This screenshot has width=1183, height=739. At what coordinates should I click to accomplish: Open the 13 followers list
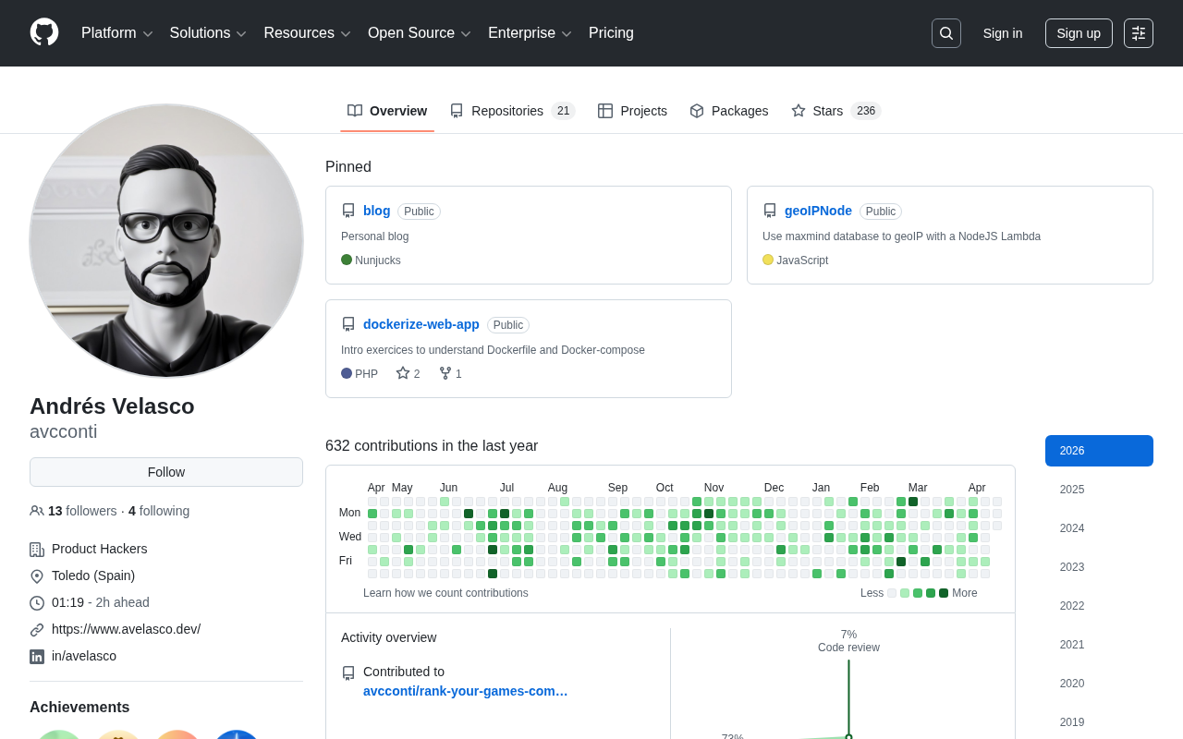pyautogui.click(x=82, y=511)
